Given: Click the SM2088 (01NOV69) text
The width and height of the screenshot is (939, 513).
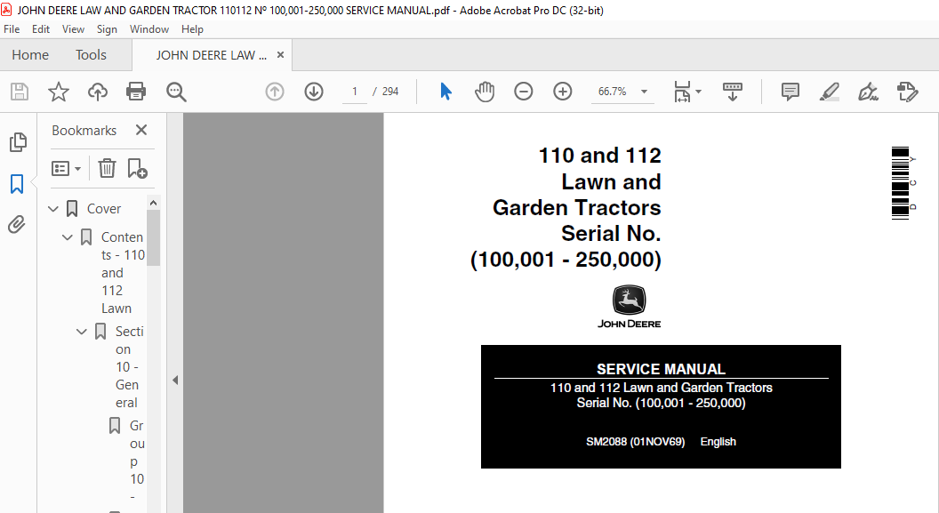Looking at the screenshot, I should [636, 442].
